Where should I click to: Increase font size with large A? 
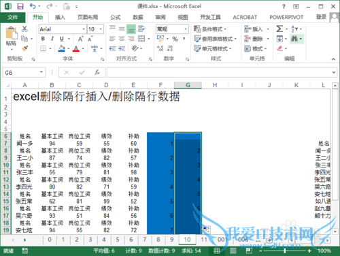pos(80,39)
